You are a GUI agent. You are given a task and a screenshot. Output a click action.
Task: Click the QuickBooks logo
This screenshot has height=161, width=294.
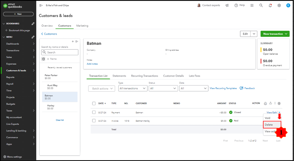click(13, 6)
